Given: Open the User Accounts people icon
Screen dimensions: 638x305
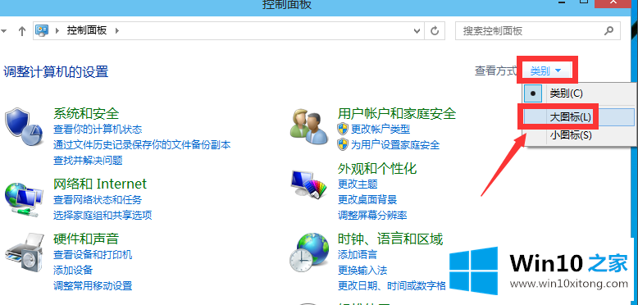Looking at the screenshot, I should pyautogui.click(x=309, y=126).
